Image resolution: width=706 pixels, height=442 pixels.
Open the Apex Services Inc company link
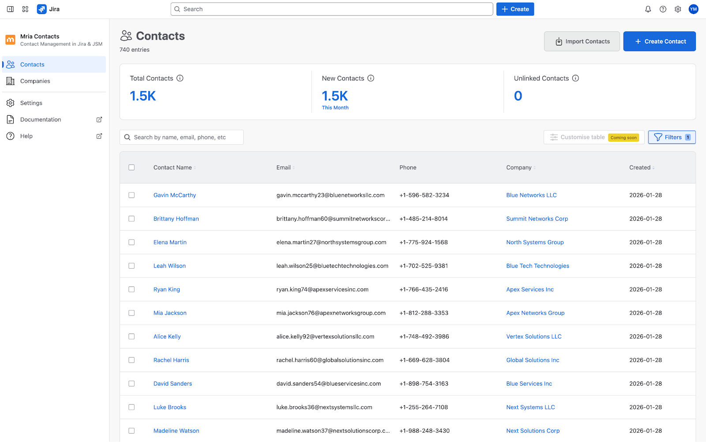[x=530, y=289]
